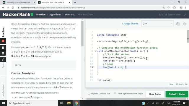Click the site lock icon in address bar
The height and width of the screenshot is (106, 189).
tap(18, 8)
